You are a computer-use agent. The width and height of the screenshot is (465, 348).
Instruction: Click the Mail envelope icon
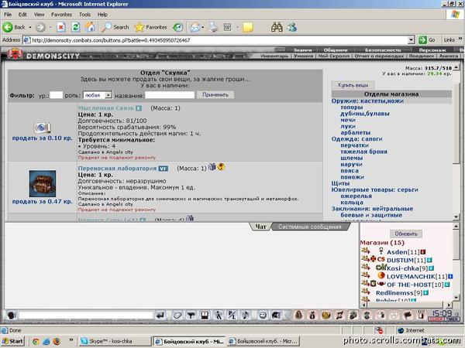pyautogui.click(x=195, y=27)
